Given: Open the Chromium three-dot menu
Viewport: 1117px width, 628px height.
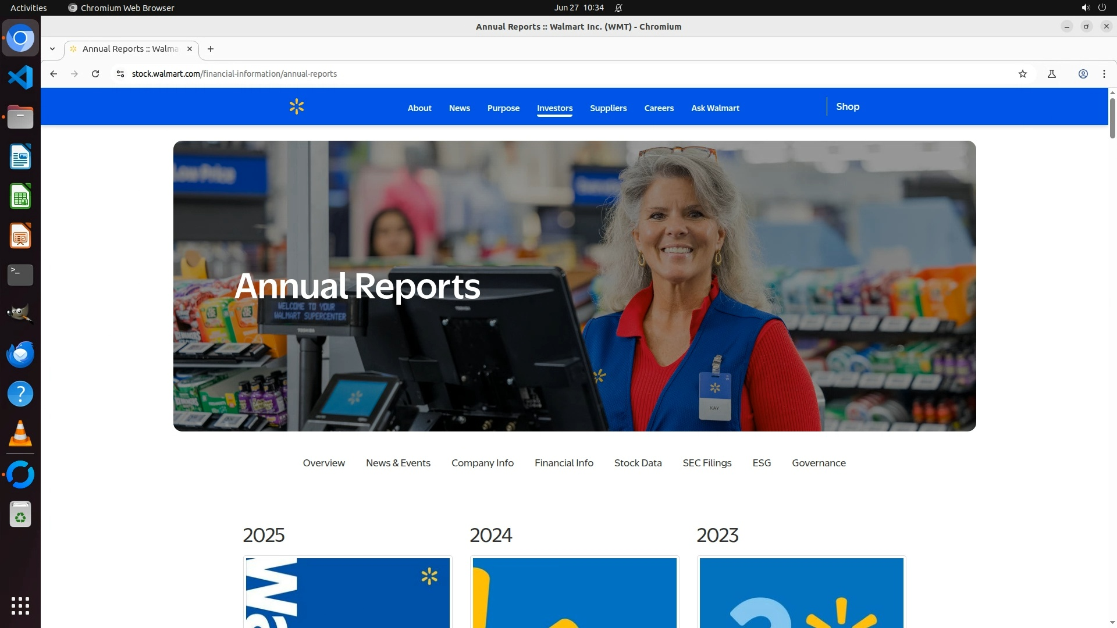Looking at the screenshot, I should pos(1104,74).
